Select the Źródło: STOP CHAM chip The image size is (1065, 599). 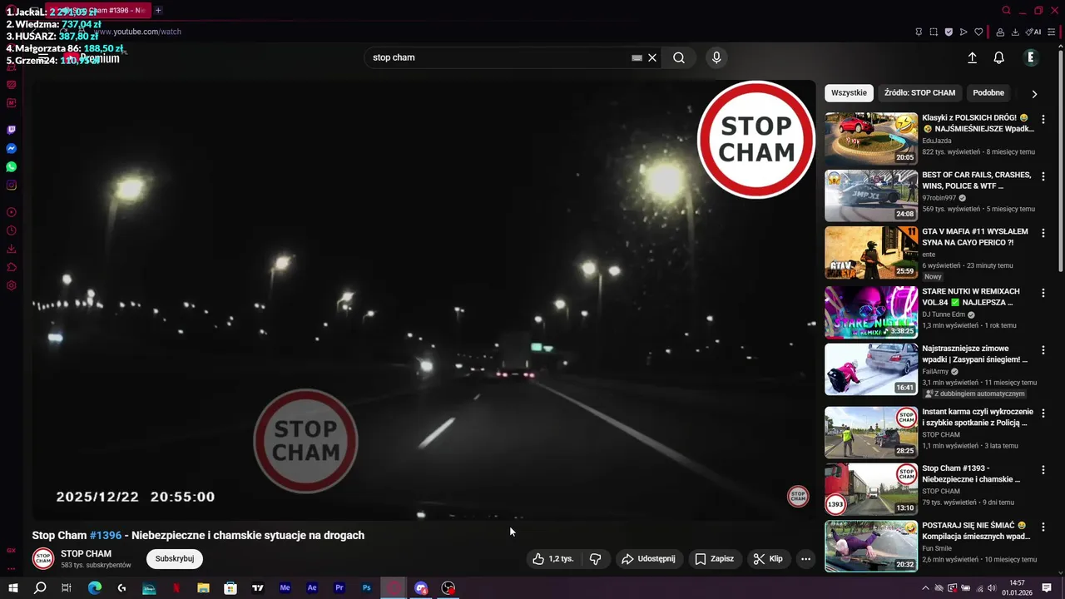click(919, 92)
